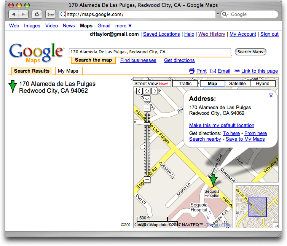The height and width of the screenshot is (246, 287).
Task: Click Link to this page
Action: [x=260, y=71]
